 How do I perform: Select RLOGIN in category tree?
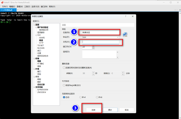pyautogui.click(x=41, y=48)
